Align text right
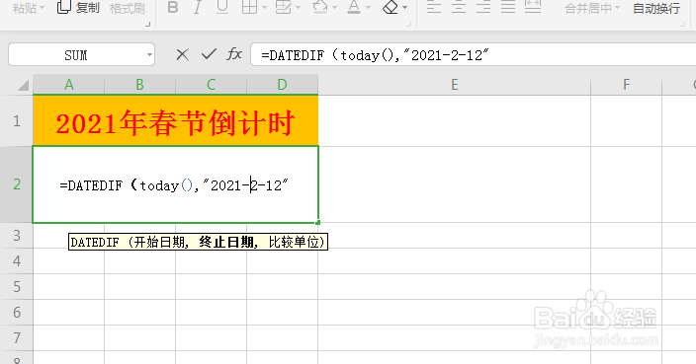This screenshot has height=364, width=696. pos(483,8)
